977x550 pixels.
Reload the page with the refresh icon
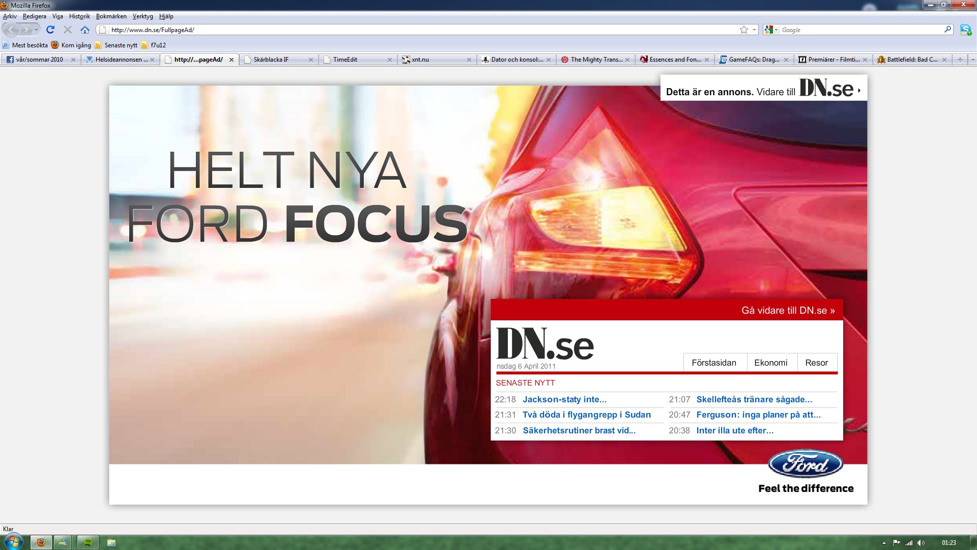tap(50, 30)
